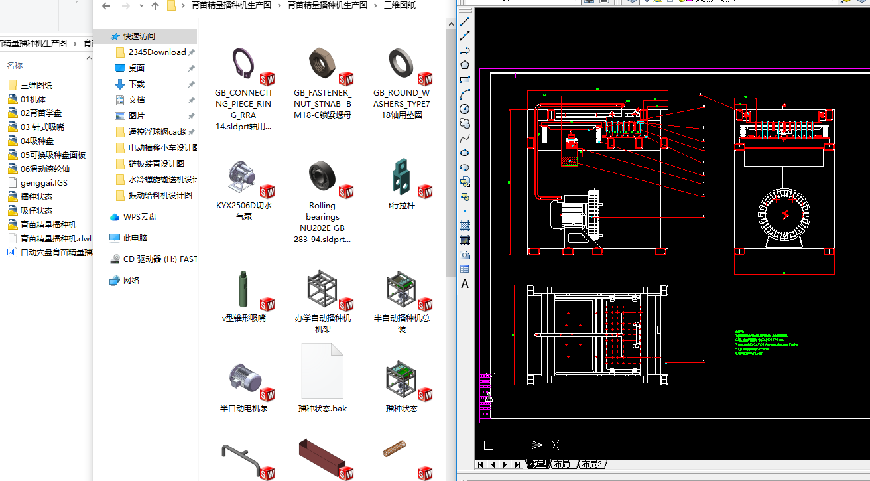This screenshot has height=481, width=870.
Task: Switch to the 模型 tab
Action: click(x=538, y=464)
